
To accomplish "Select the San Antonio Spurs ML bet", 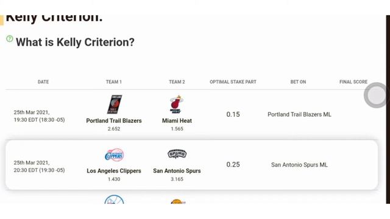I will point(299,165).
